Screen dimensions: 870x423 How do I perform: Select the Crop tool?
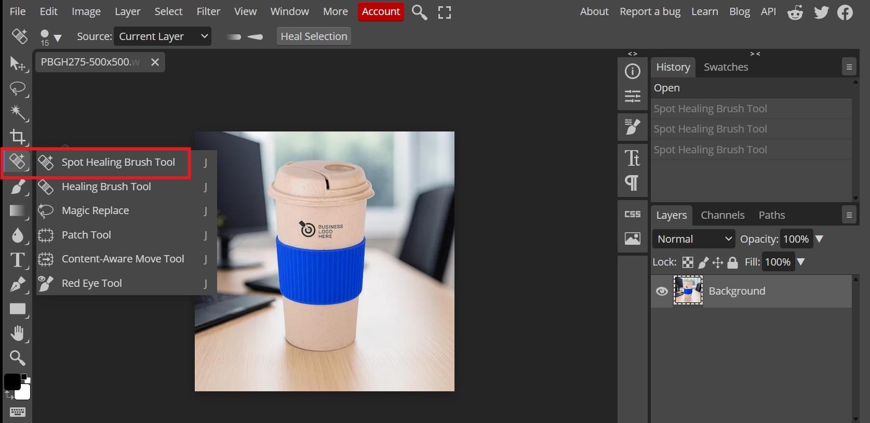(x=18, y=137)
